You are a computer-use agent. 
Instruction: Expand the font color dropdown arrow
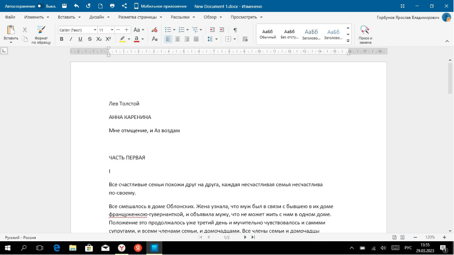[143, 39]
